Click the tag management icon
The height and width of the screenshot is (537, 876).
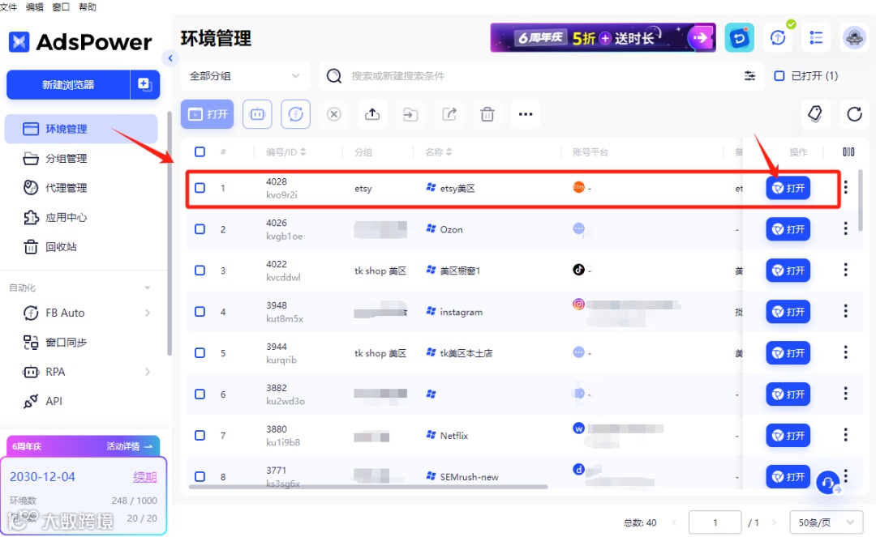point(815,114)
